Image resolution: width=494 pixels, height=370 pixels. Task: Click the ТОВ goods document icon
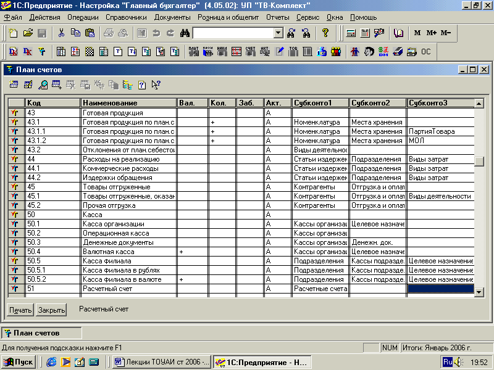(x=293, y=52)
